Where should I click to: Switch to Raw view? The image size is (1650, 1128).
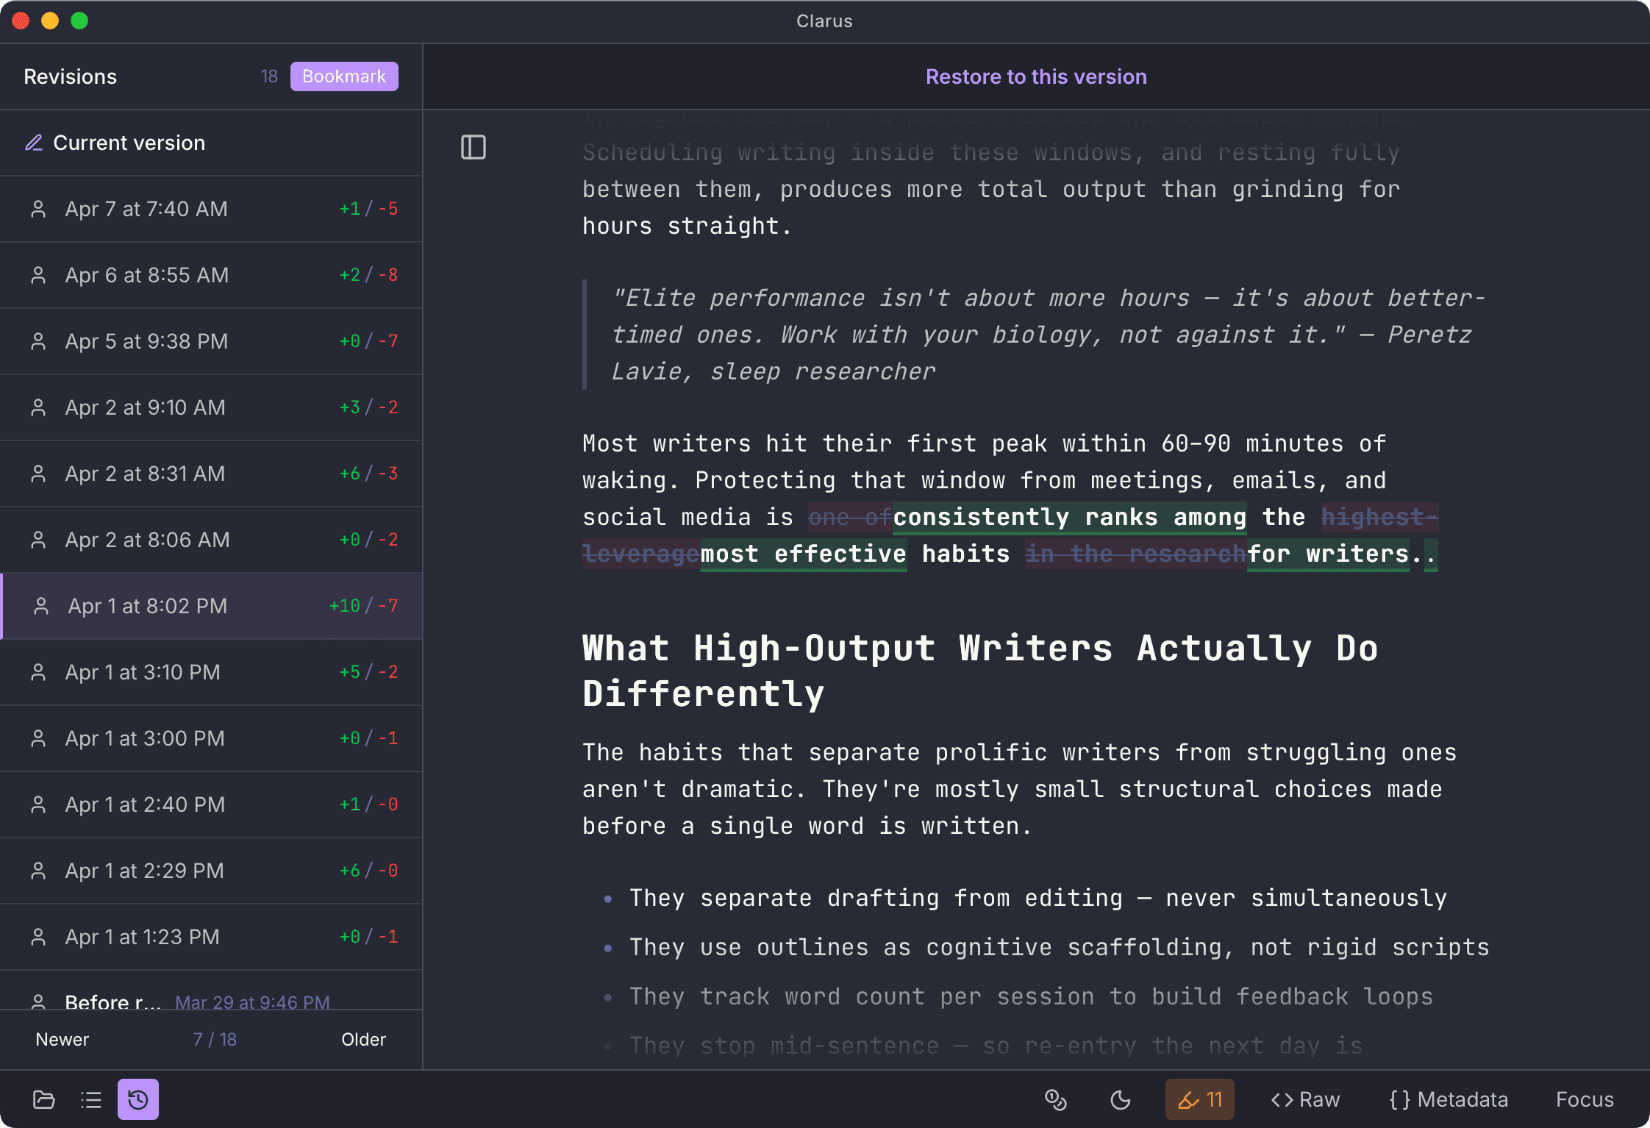point(1306,1099)
